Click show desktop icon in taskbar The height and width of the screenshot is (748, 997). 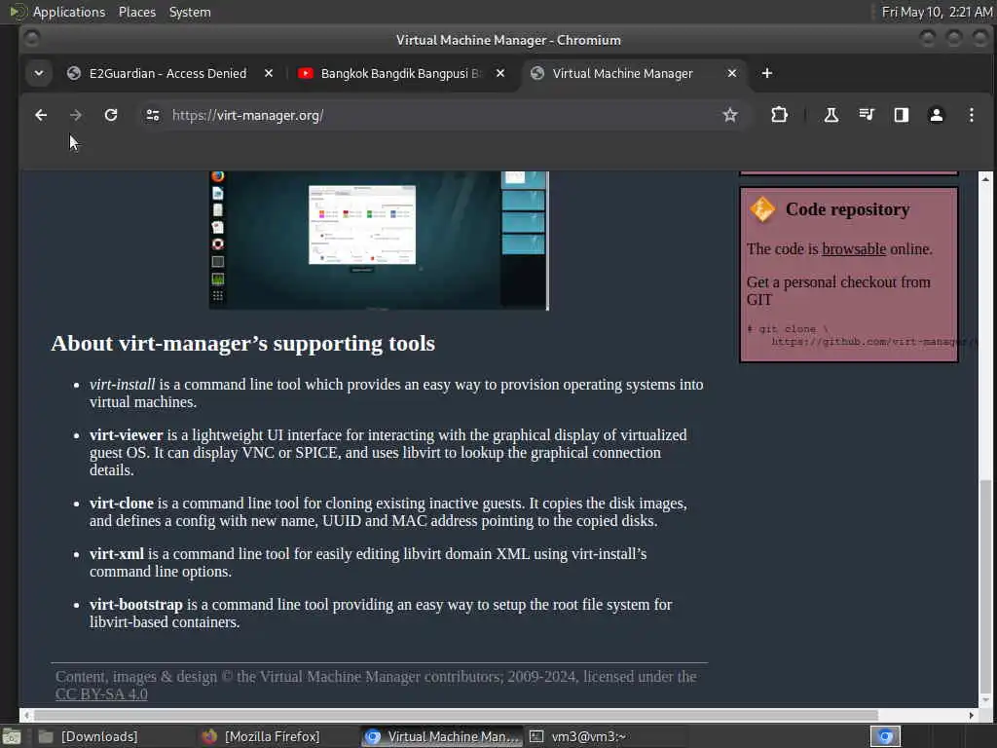pos(12,737)
